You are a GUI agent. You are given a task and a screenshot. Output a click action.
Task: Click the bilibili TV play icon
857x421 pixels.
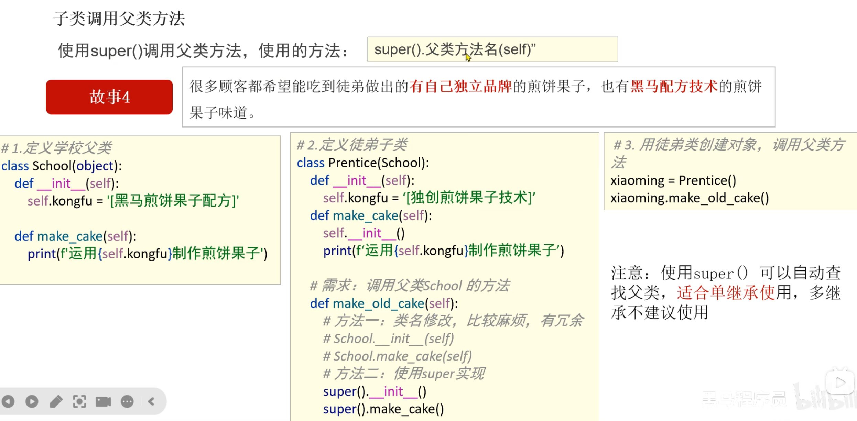[x=840, y=382]
